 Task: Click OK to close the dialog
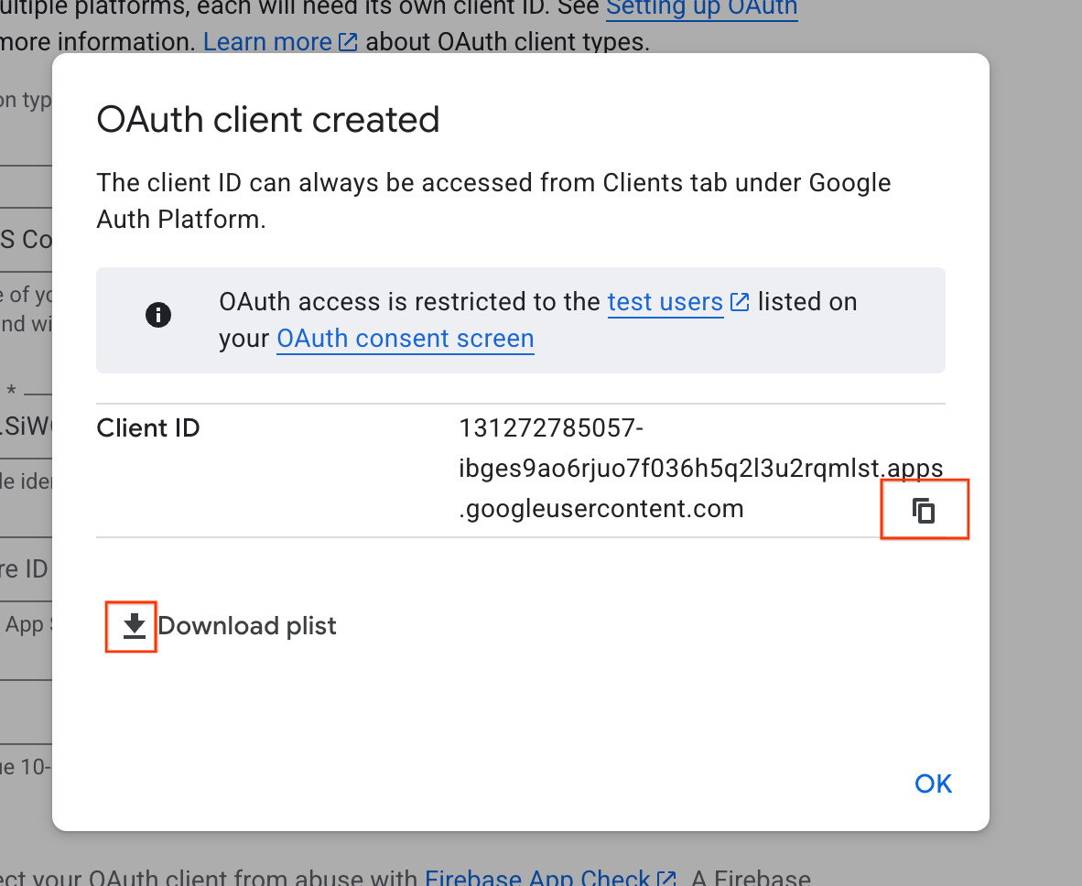[x=932, y=783]
